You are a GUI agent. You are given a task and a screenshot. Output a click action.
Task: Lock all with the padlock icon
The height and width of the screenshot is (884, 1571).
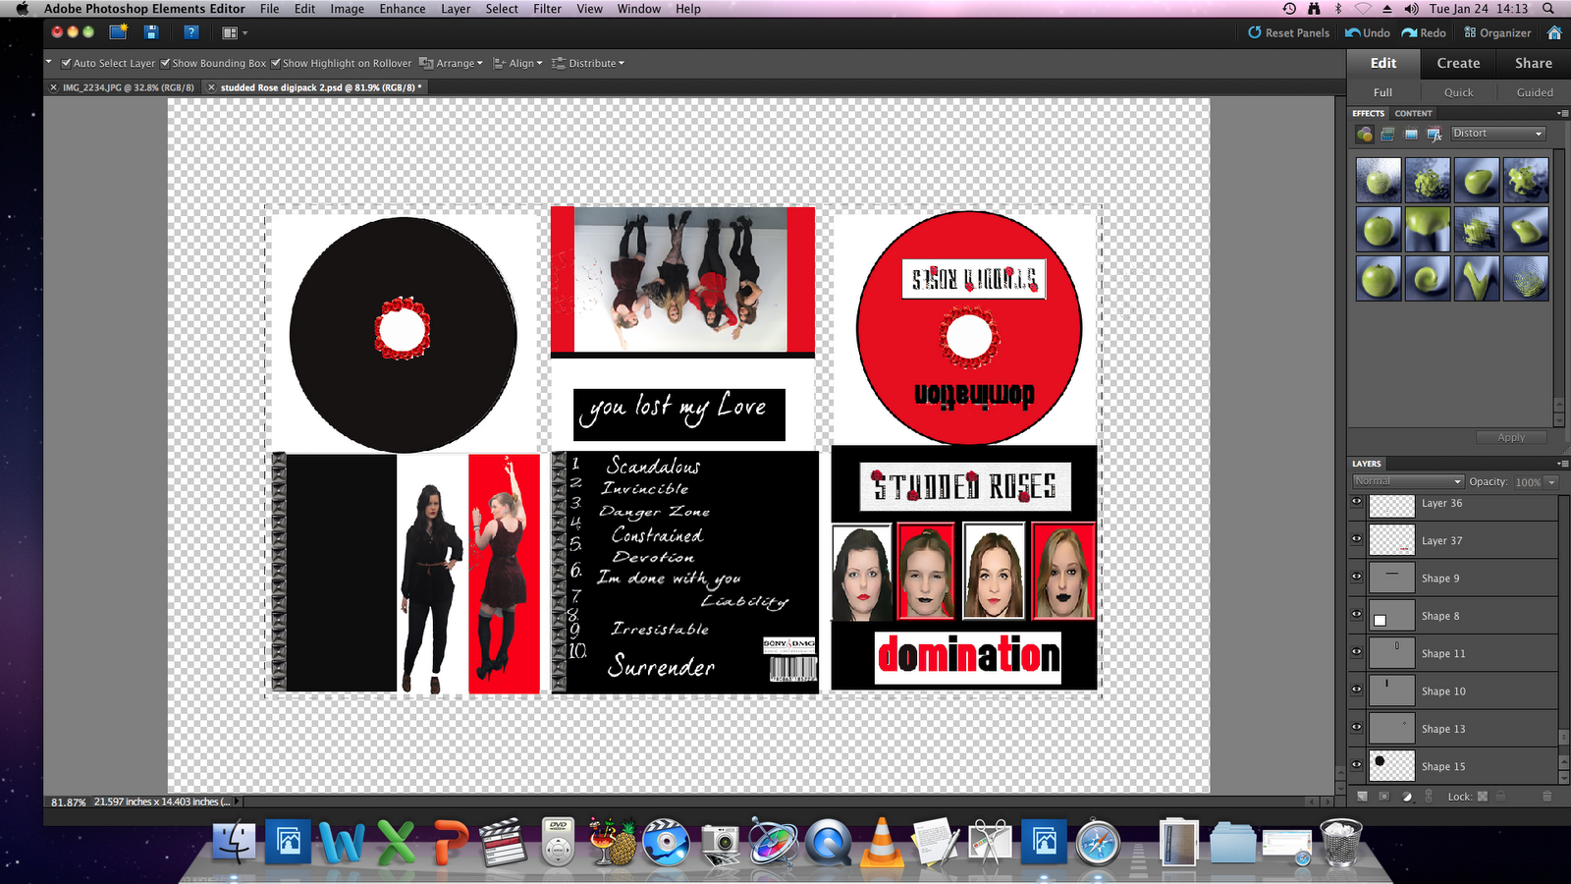(x=1500, y=797)
